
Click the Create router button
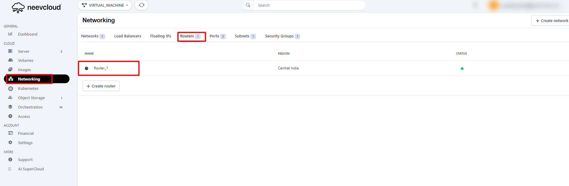pyautogui.click(x=101, y=86)
